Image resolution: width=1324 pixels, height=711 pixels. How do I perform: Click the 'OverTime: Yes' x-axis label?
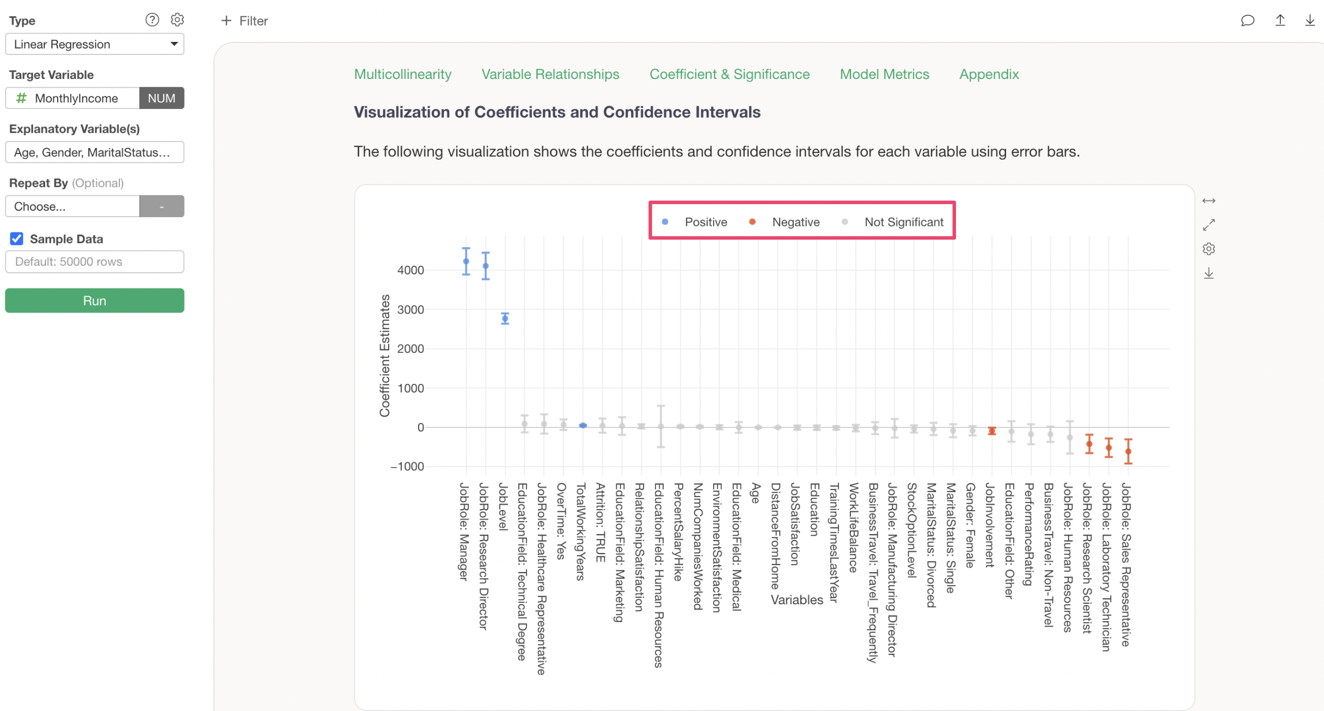pos(561,521)
